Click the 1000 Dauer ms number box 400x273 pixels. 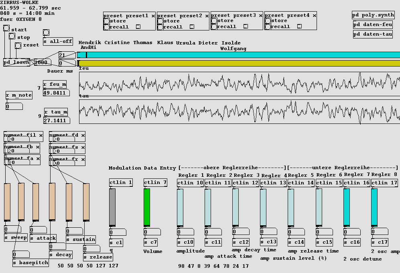click(43, 62)
